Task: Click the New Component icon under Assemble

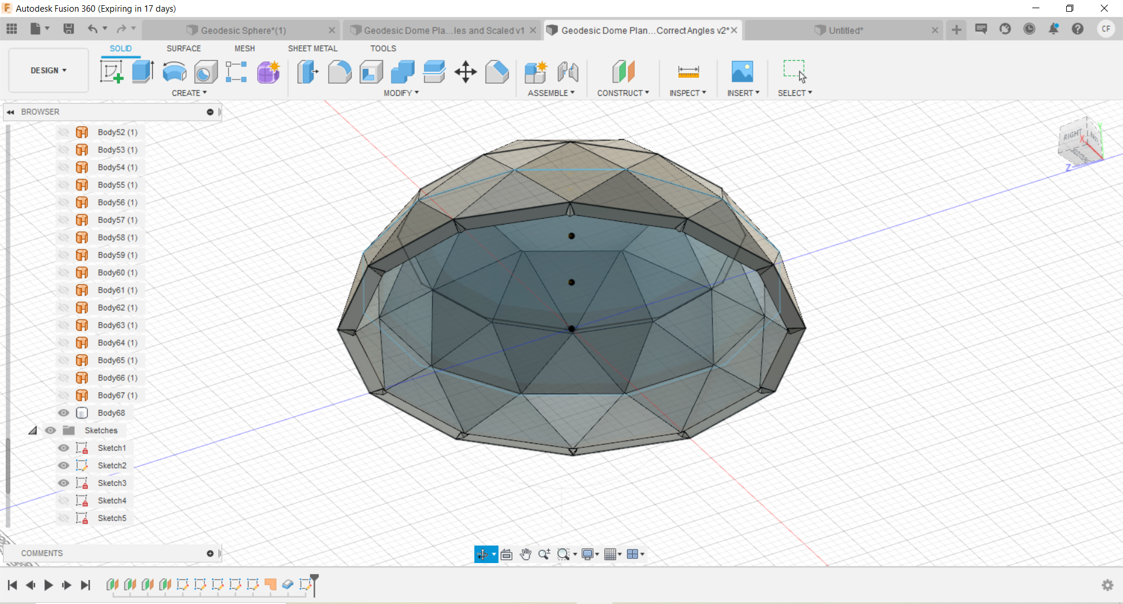Action: pyautogui.click(x=535, y=71)
